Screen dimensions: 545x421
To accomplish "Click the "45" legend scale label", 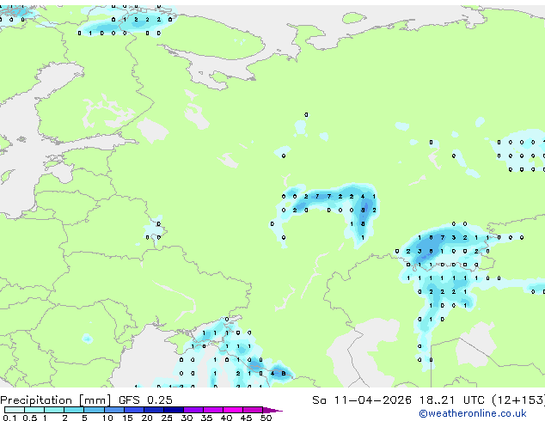I will (246, 418).
